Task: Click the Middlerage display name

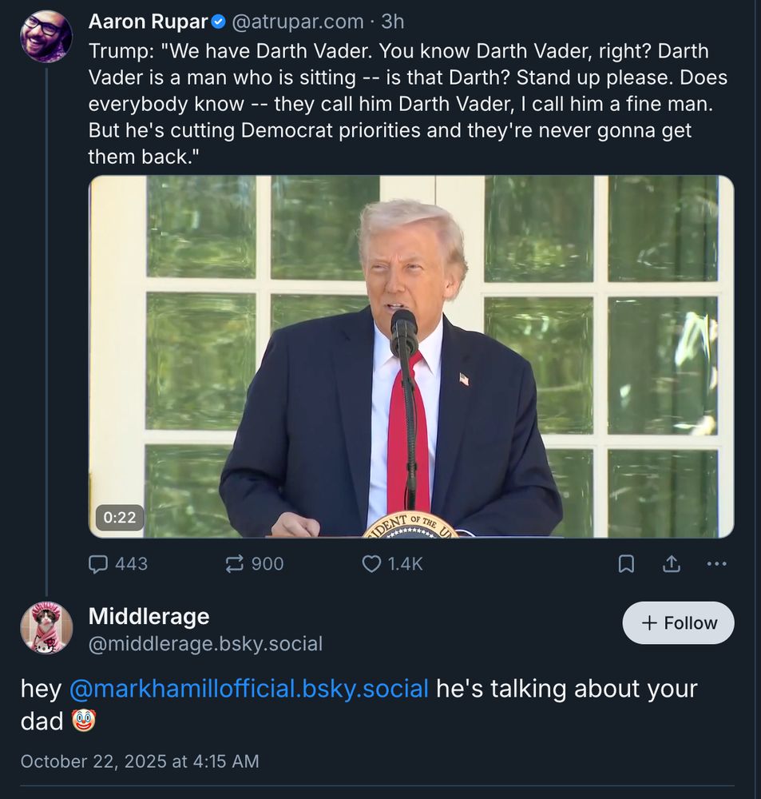Action: coord(148,616)
